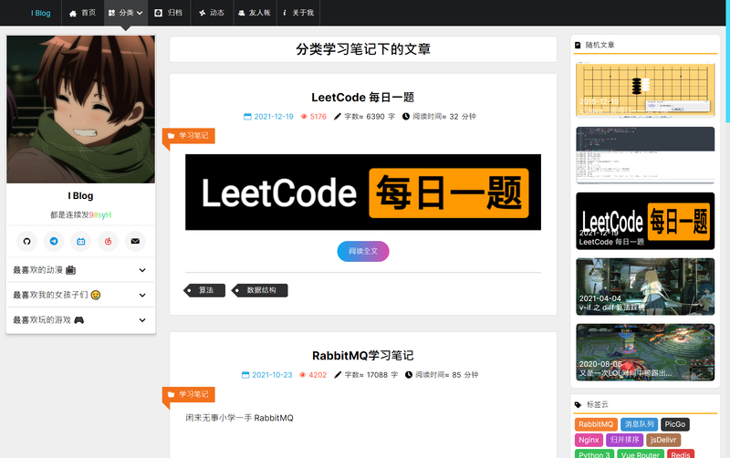Select the 算法 tag
730x458 pixels.
point(204,290)
